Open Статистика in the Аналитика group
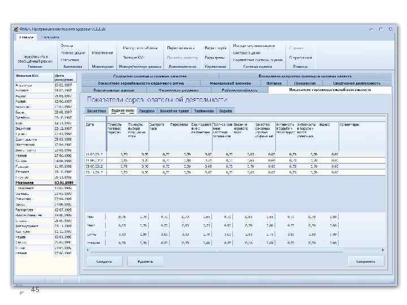This screenshot has width=407, height=305. click(70, 60)
